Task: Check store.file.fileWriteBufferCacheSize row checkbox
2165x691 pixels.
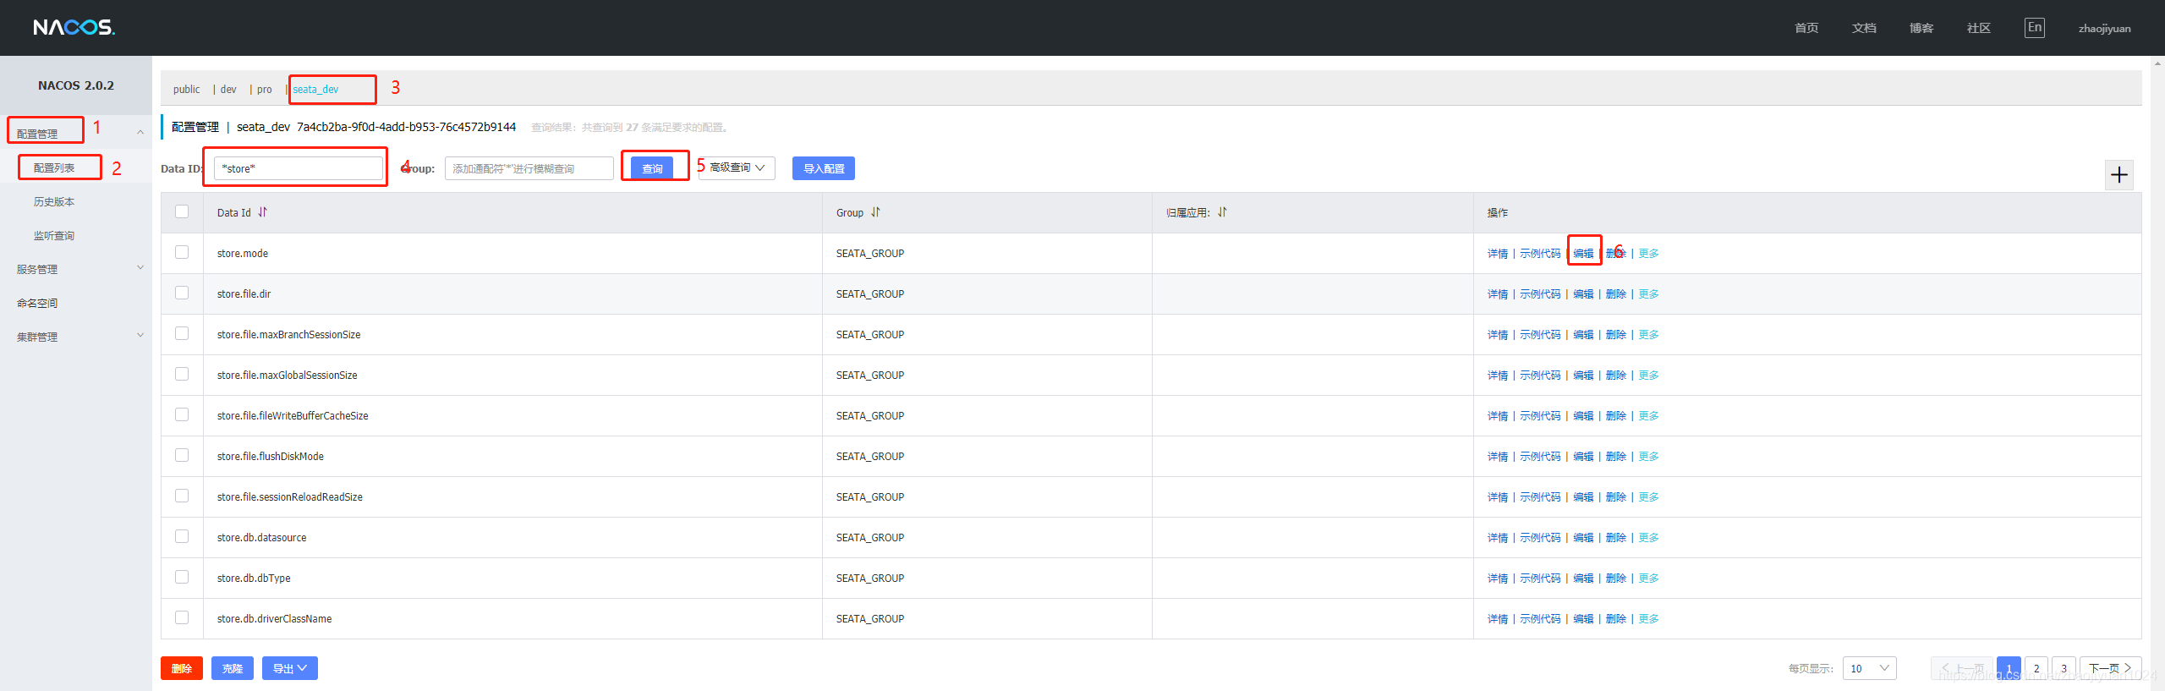Action: pos(182,414)
